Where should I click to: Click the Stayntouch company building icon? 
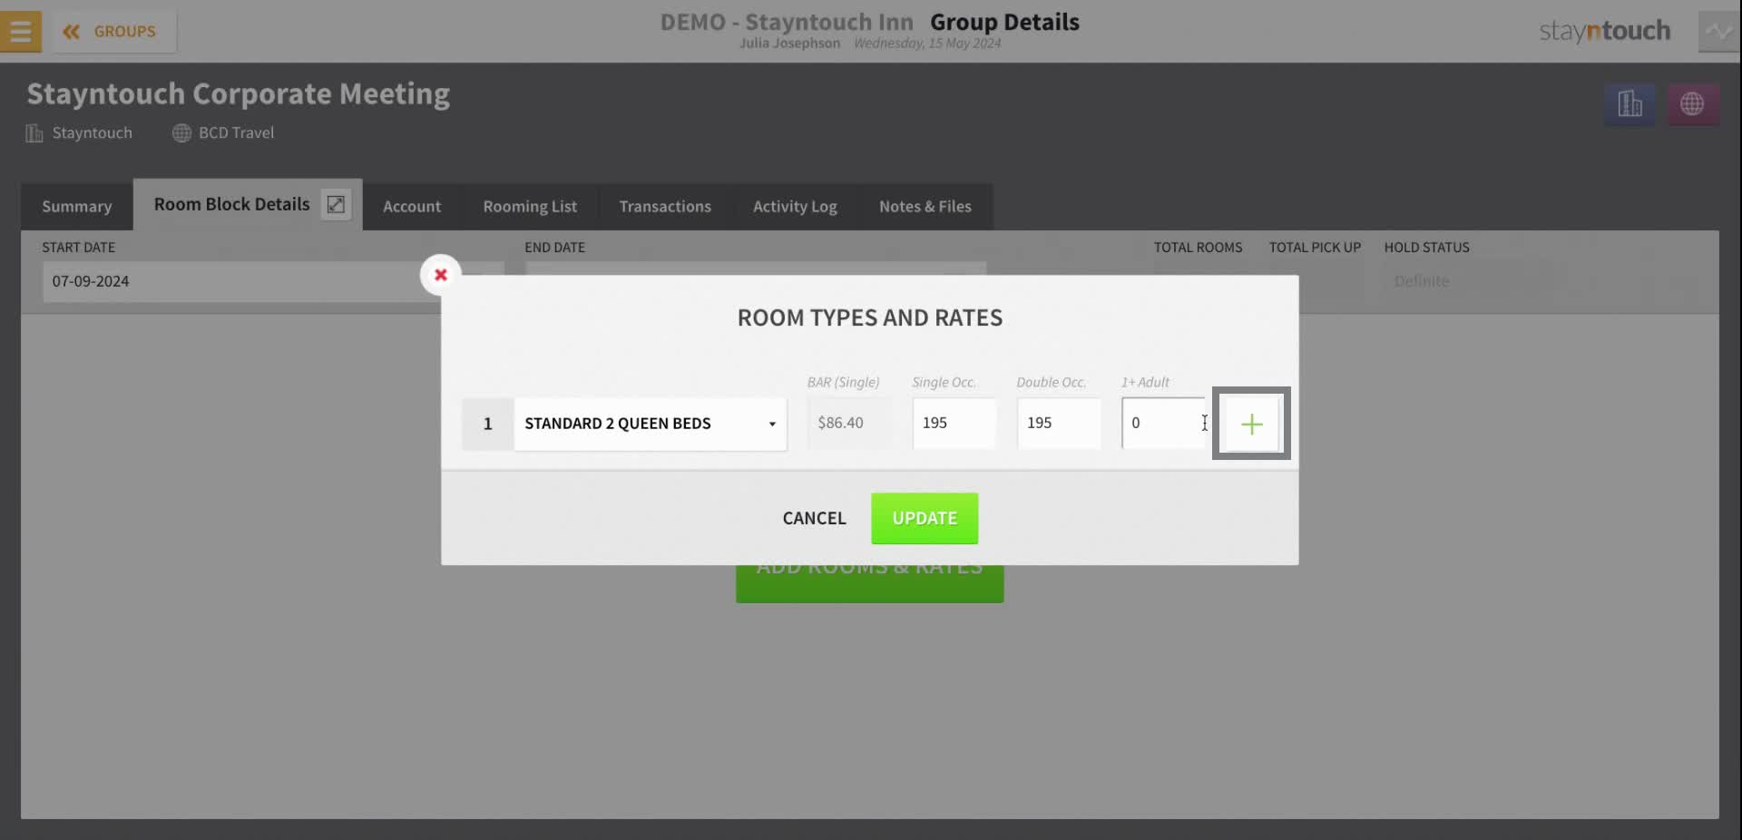point(34,133)
